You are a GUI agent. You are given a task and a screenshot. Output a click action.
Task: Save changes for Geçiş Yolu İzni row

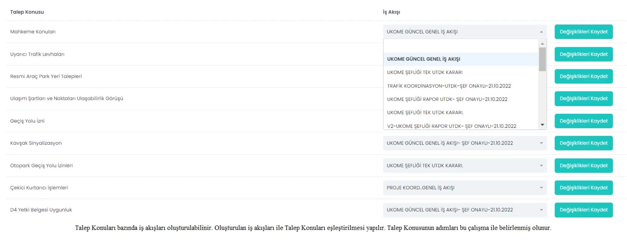pyautogui.click(x=583, y=121)
